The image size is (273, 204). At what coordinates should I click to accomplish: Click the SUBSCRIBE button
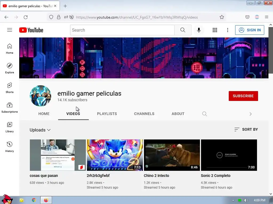pyautogui.click(x=243, y=96)
